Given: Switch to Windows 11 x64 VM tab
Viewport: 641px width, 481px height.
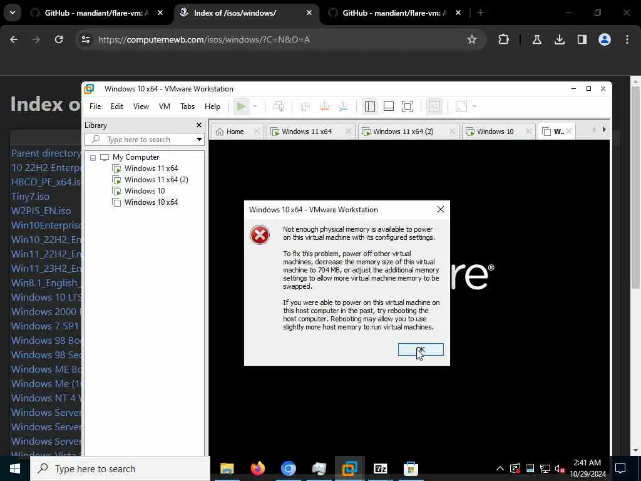Looking at the screenshot, I should pyautogui.click(x=307, y=132).
